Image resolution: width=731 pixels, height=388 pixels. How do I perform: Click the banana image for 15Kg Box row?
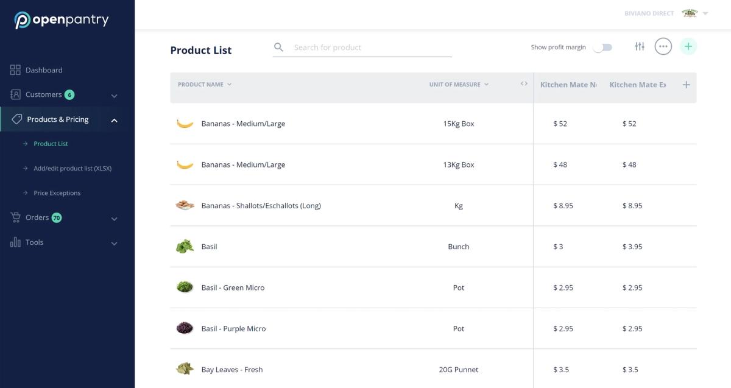pos(185,124)
